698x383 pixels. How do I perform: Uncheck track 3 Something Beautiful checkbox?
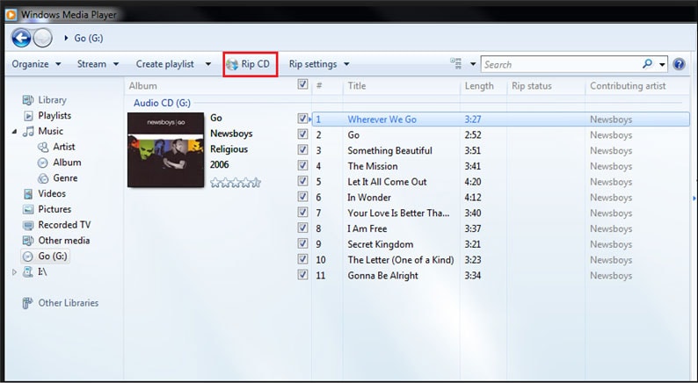[302, 150]
